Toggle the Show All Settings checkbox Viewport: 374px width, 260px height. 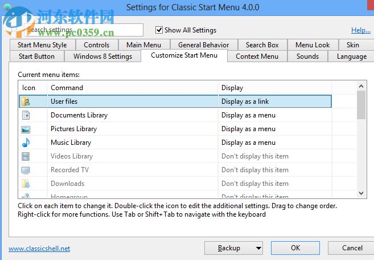click(x=159, y=30)
